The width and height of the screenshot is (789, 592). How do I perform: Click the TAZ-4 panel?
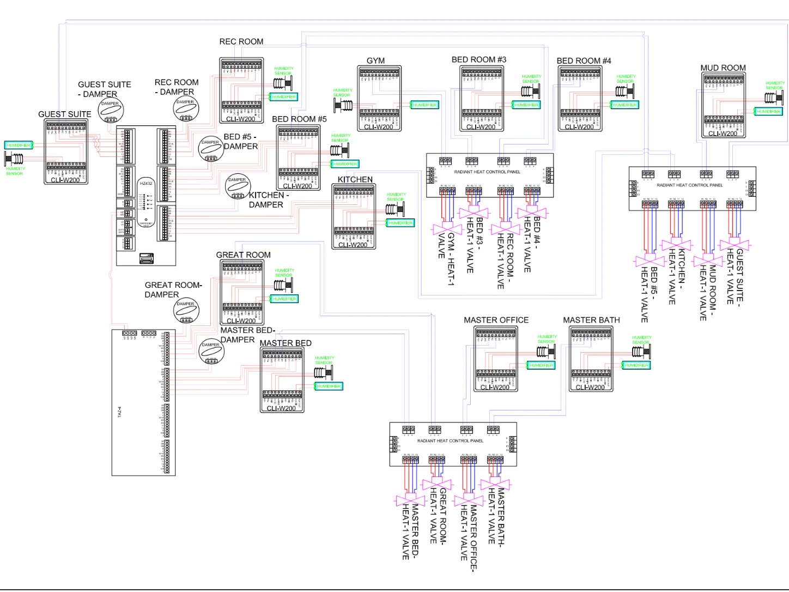[x=144, y=403]
